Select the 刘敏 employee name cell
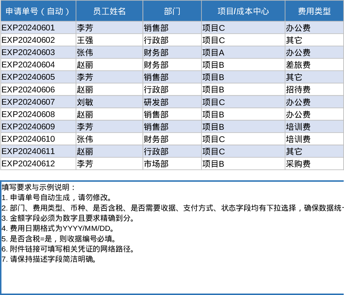This screenshot has width=344, height=295. pos(109,102)
